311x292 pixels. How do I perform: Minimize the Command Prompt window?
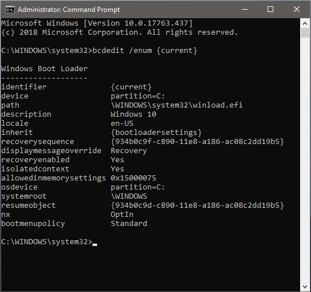[245, 9]
